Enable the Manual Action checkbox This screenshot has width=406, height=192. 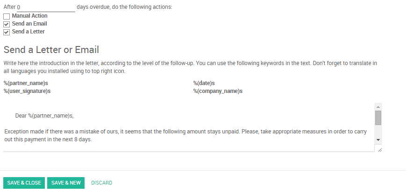[7, 16]
